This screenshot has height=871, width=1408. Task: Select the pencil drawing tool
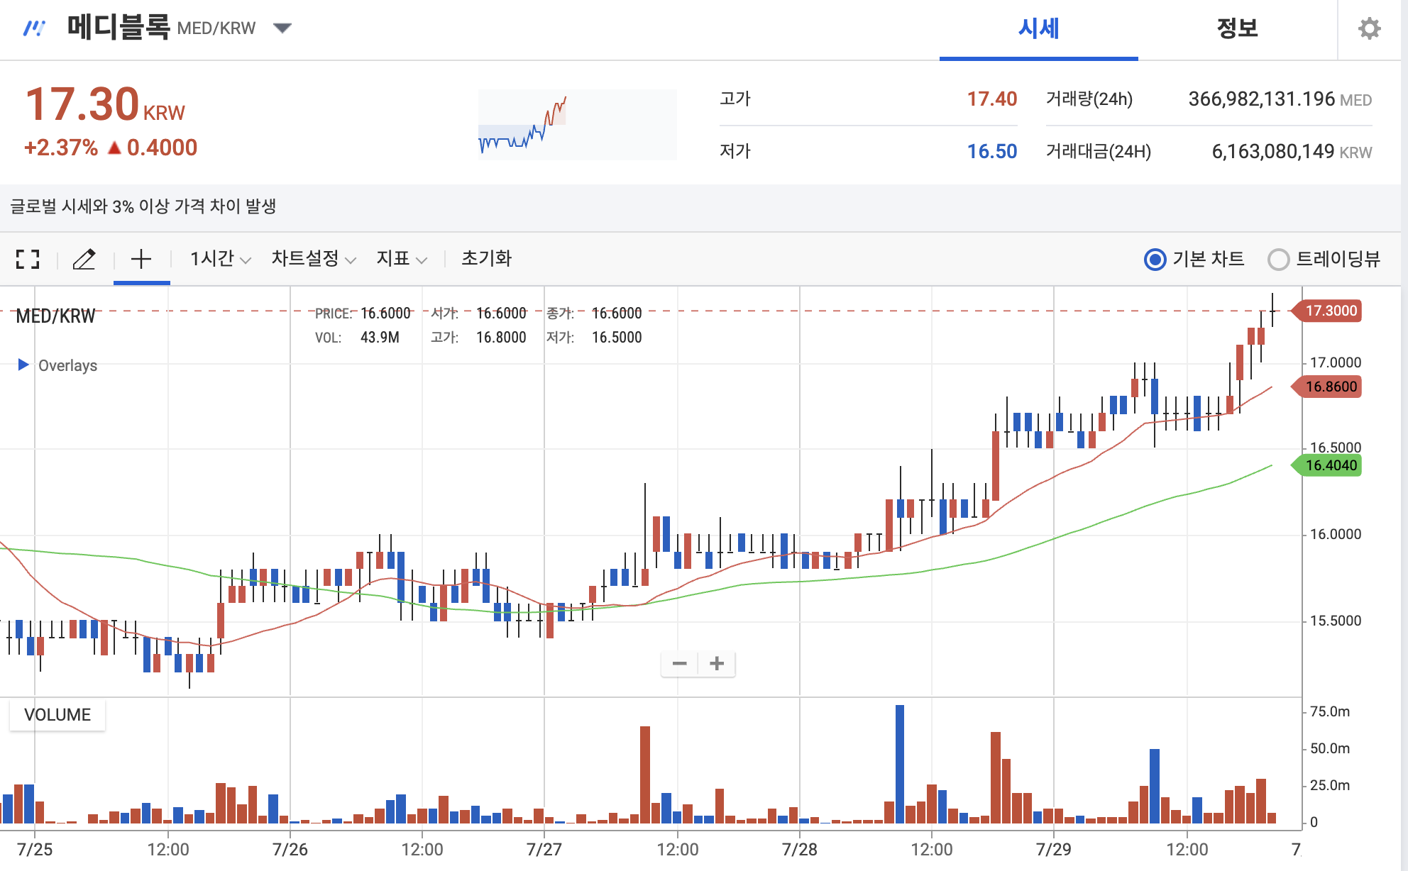point(84,259)
